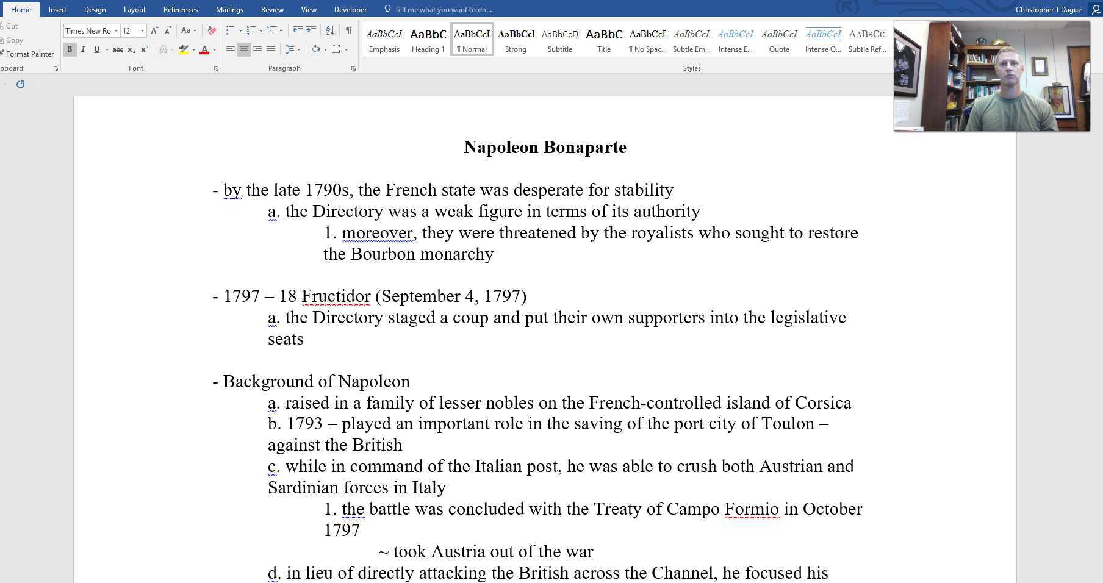Apply italic formatting

coord(83,49)
